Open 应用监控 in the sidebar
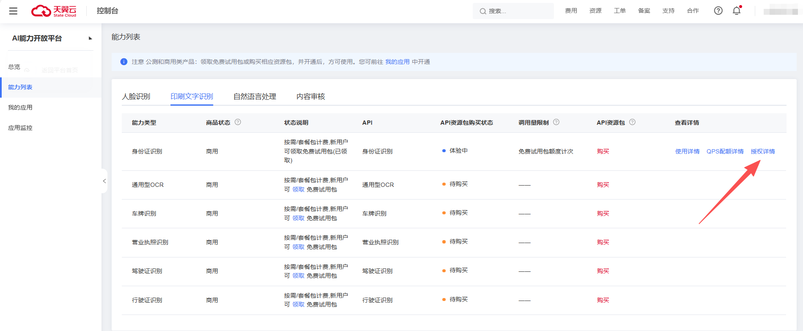This screenshot has width=803, height=331. click(x=20, y=128)
